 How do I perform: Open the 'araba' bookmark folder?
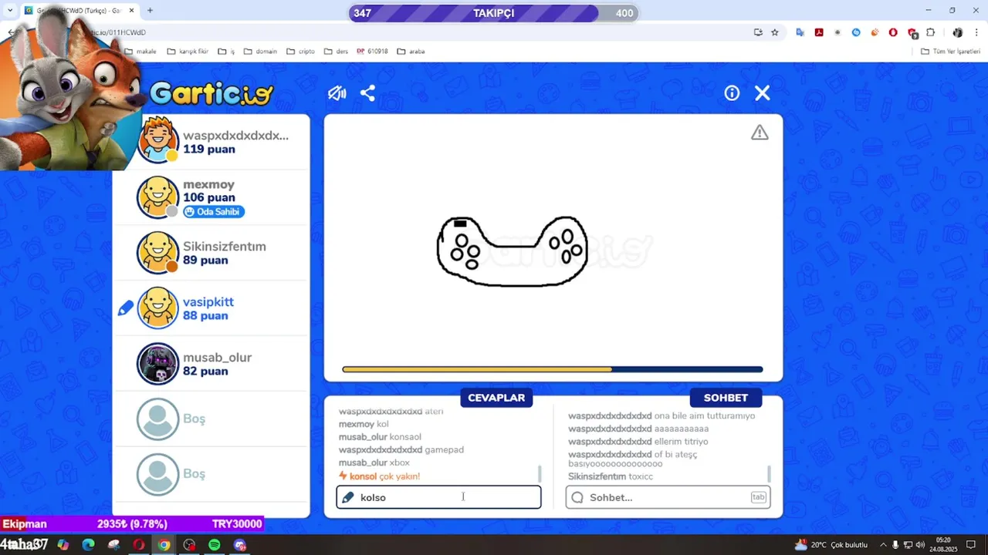point(411,52)
